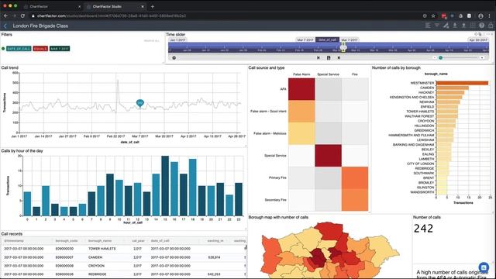Click the time slider play button
The width and height of the screenshot is (496, 279).
[329, 58]
